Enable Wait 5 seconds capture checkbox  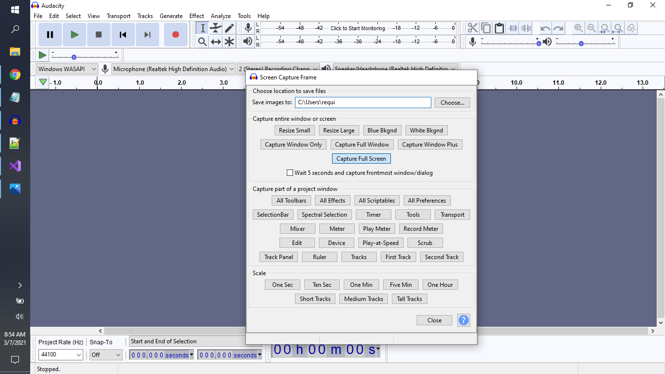pos(290,173)
